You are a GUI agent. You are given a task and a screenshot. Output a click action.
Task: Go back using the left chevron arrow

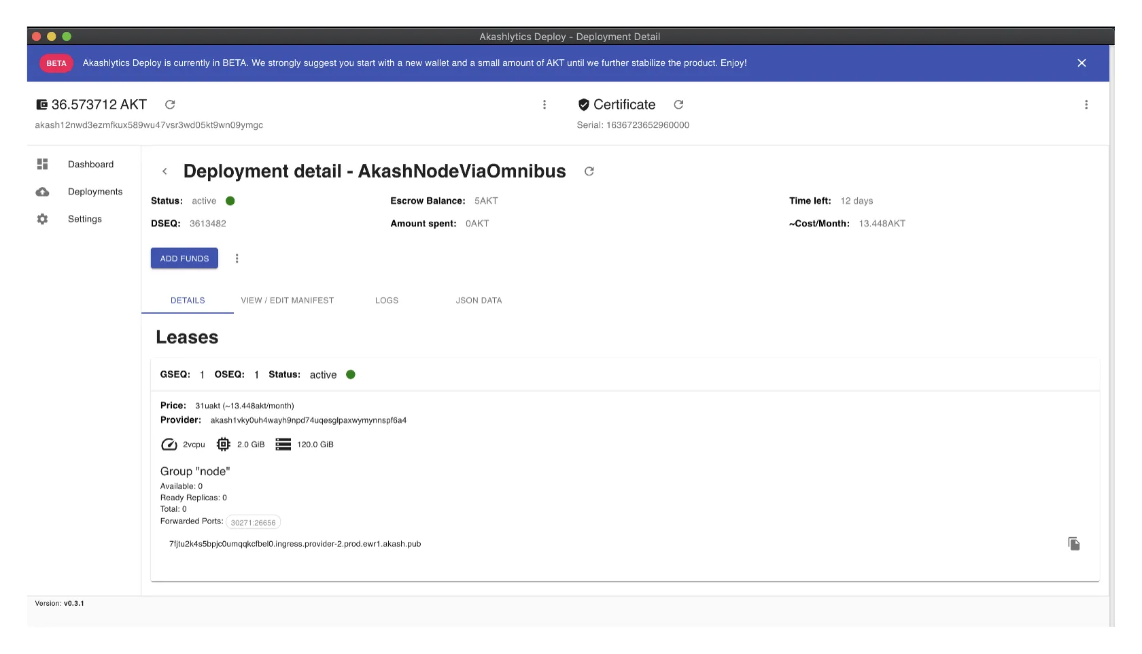pos(165,171)
